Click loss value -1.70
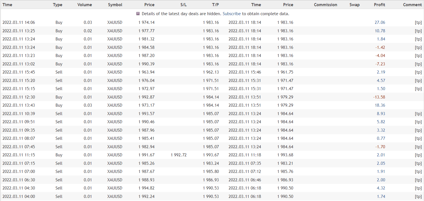Image resolution: width=424 pixels, height=201 pixels. pos(380,147)
